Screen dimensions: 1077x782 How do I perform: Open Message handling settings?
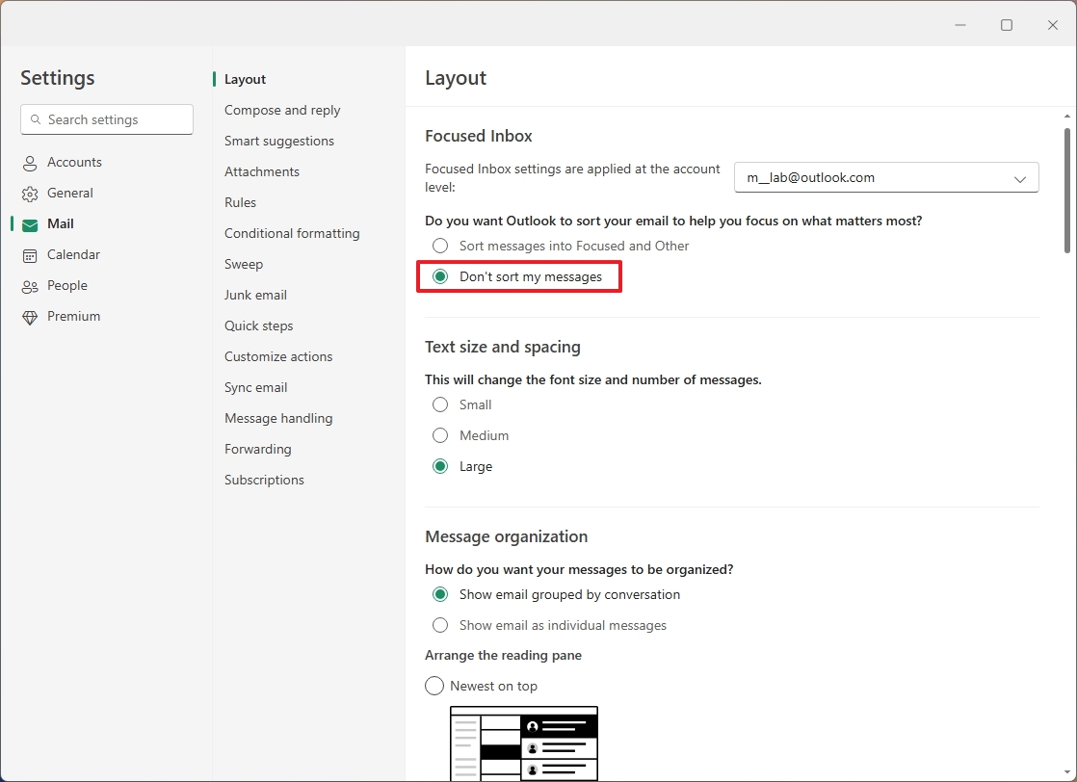coord(278,419)
